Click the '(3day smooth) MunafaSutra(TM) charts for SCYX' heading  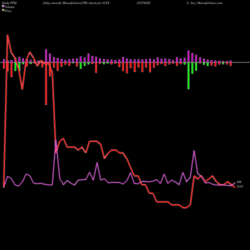point(76,3)
